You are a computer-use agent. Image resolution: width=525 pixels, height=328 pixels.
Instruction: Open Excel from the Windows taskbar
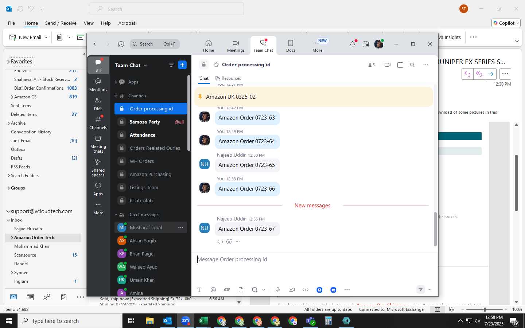pyautogui.click(x=203, y=321)
